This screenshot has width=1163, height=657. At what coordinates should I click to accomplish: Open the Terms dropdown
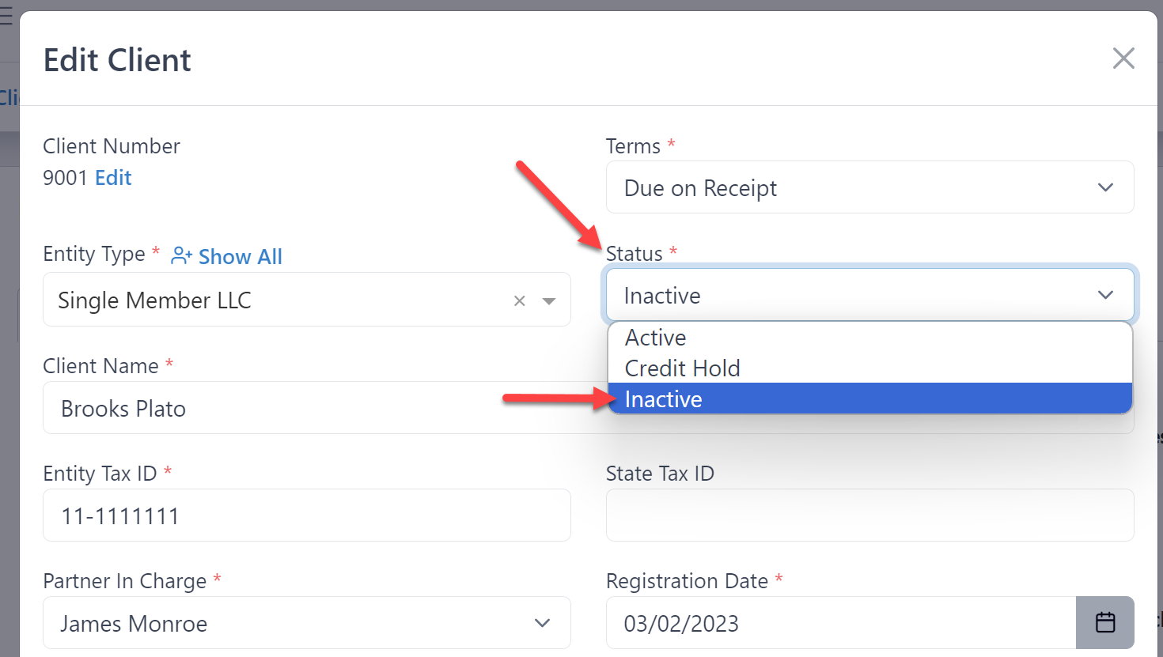869,187
